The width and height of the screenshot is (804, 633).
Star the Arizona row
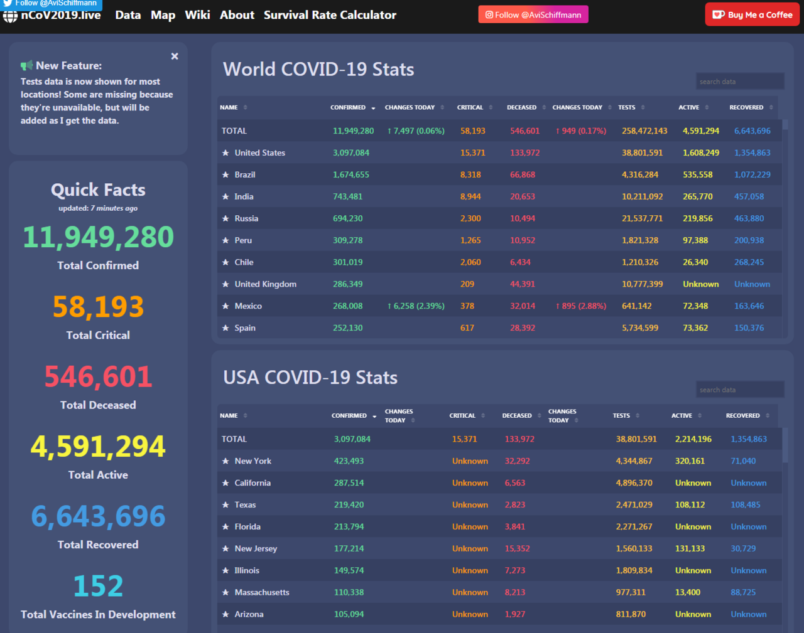click(x=225, y=614)
